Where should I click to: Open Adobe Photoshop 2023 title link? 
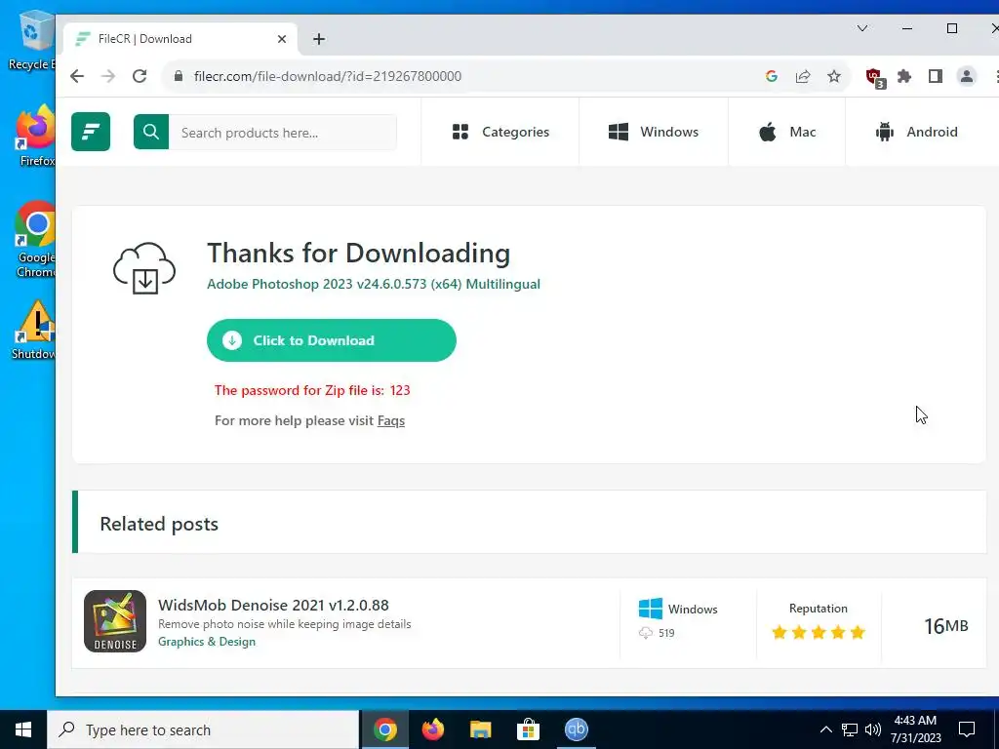click(374, 284)
